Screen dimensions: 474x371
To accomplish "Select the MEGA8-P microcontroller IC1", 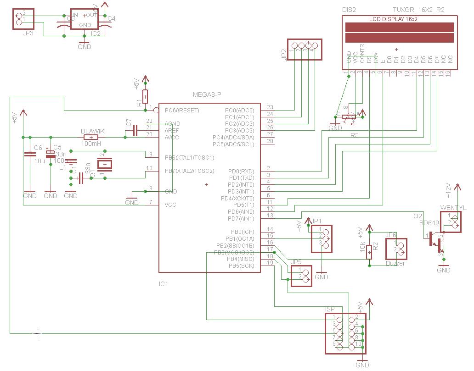I will [209, 188].
